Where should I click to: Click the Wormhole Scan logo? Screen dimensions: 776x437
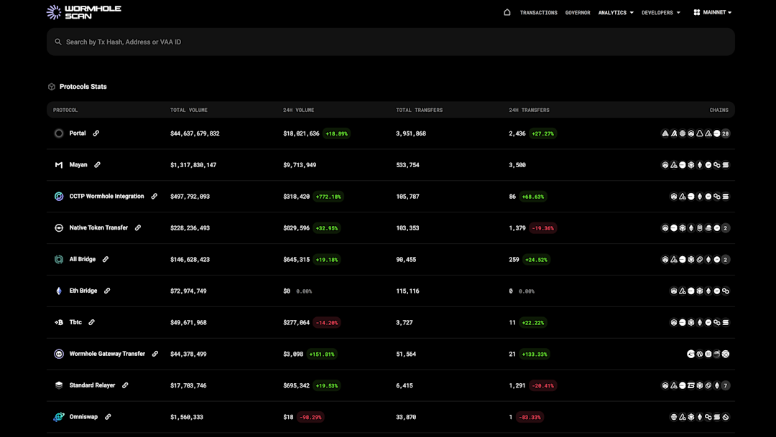83,12
